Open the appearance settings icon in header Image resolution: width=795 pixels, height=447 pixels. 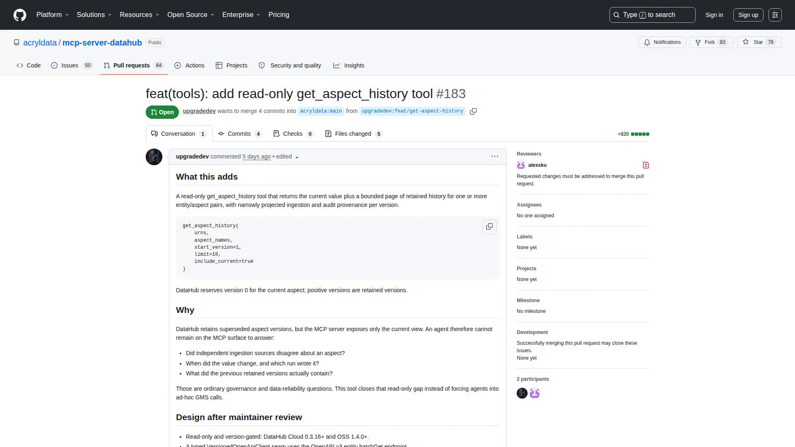(775, 15)
